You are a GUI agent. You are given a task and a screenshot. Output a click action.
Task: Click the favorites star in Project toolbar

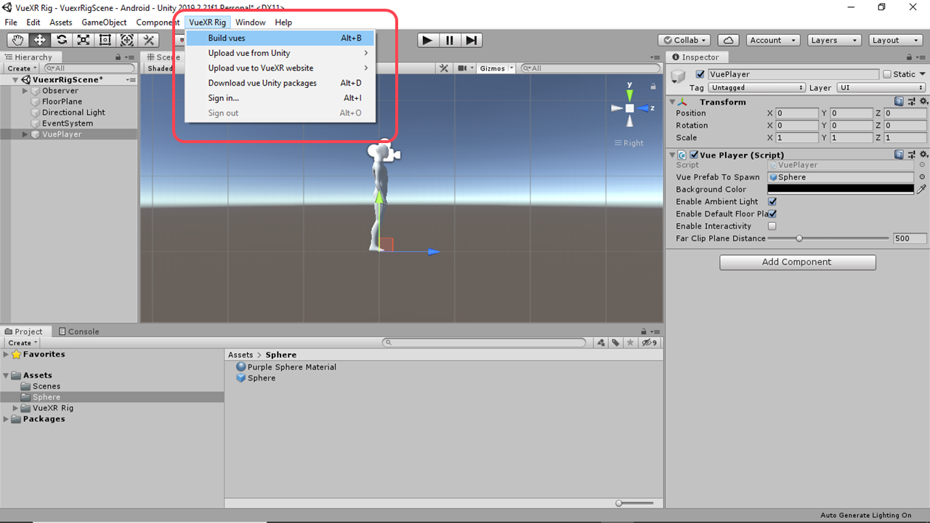630,343
